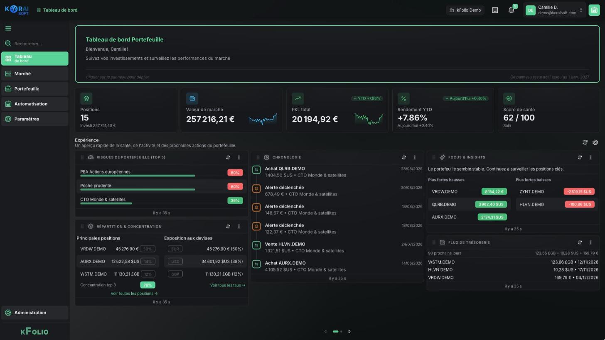Click the Positions card layers icon

(86, 98)
